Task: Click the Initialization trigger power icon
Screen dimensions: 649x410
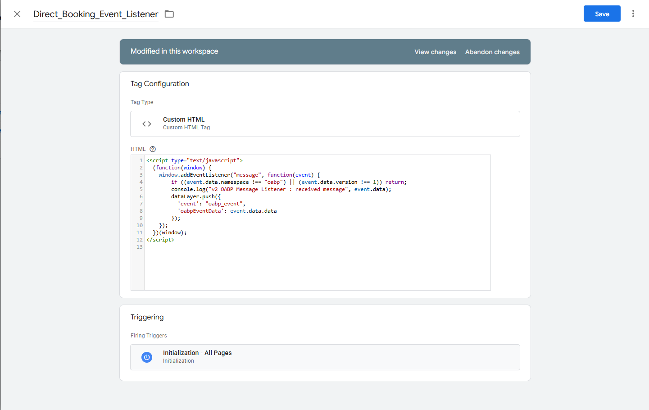Action: point(147,357)
